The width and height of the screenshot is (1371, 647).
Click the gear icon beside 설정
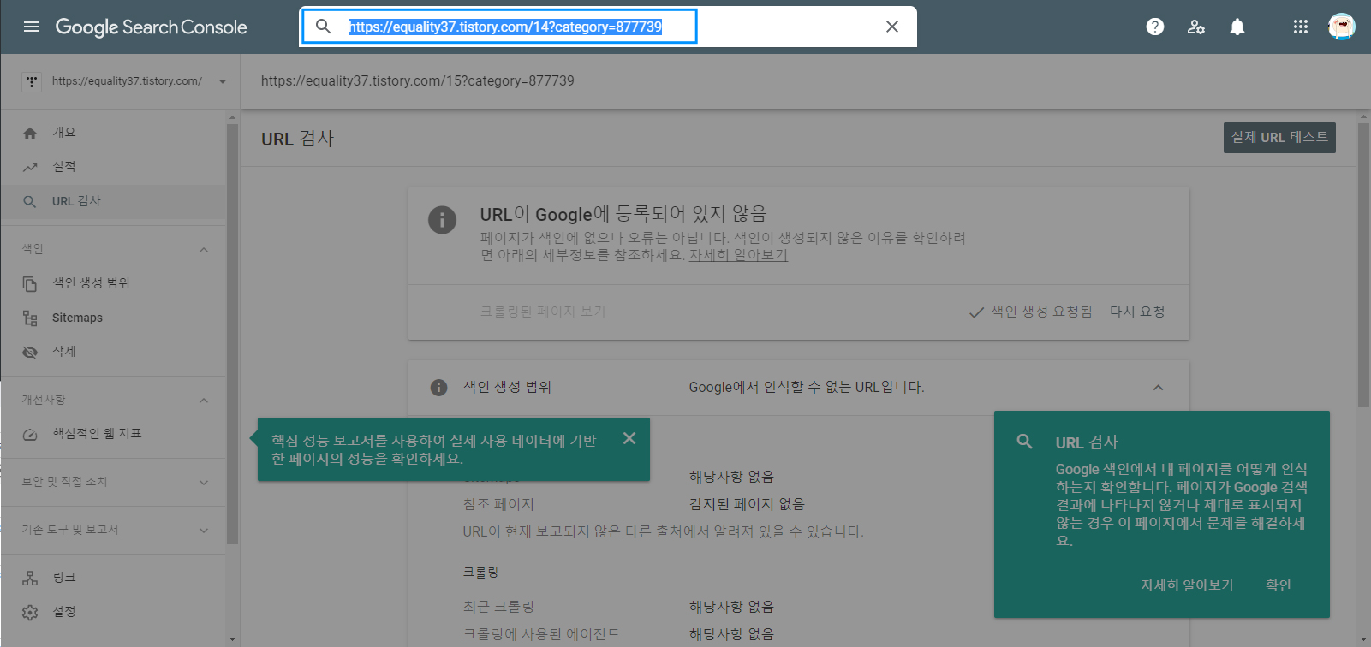pyautogui.click(x=30, y=612)
